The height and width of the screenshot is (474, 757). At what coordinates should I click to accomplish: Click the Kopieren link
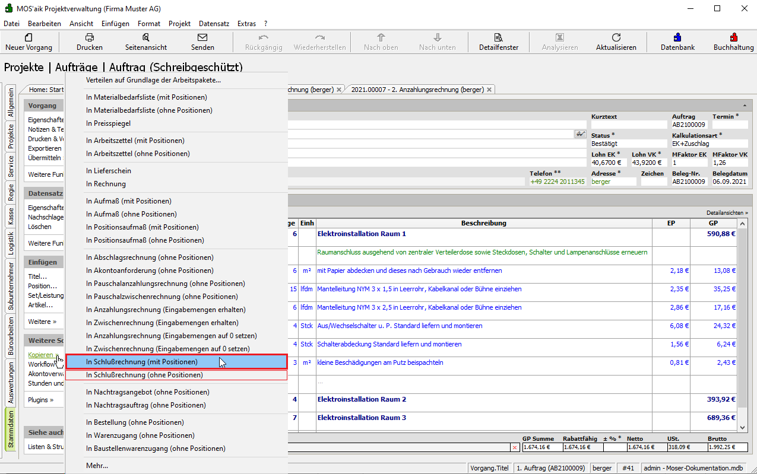coord(40,355)
